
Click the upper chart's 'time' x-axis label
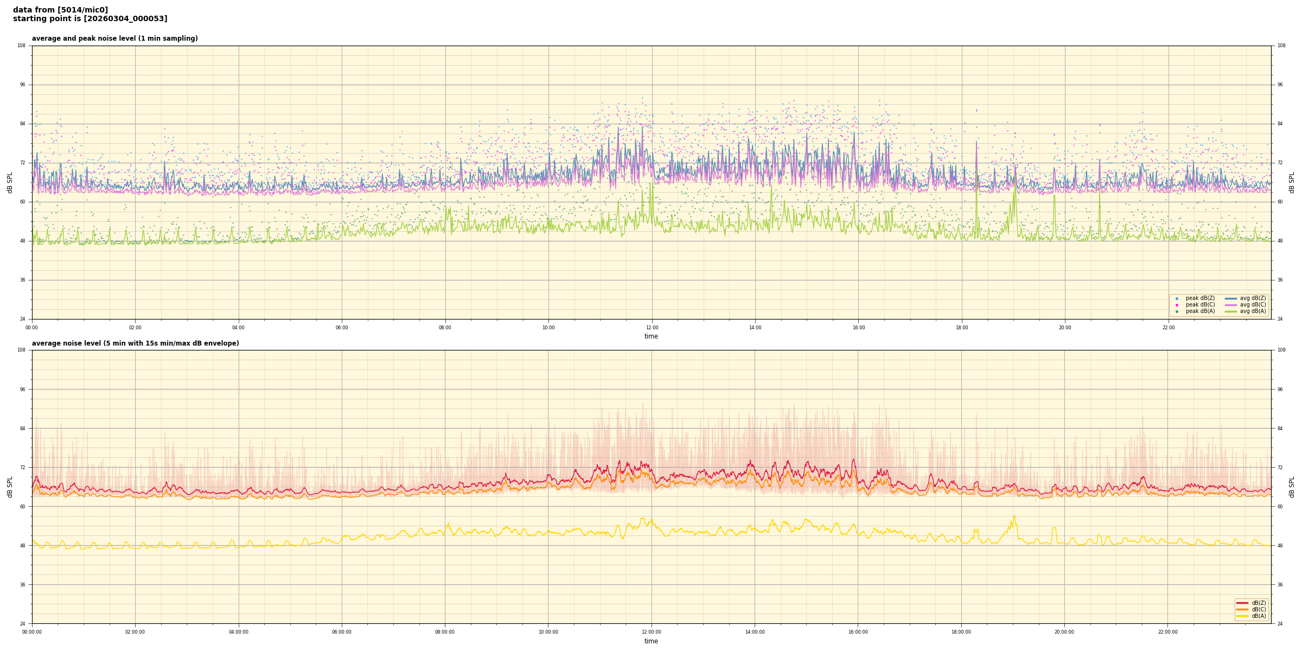pos(651,336)
